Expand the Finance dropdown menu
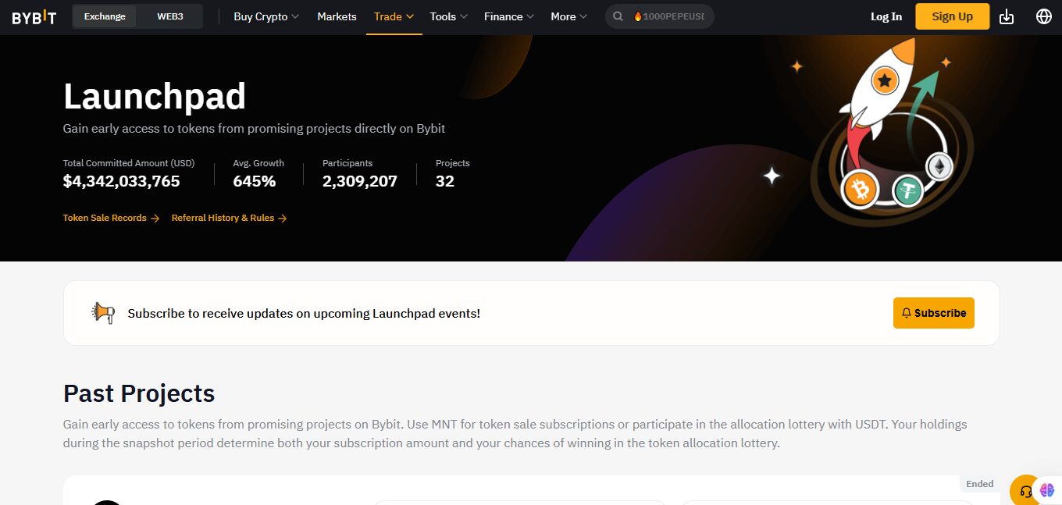1062x505 pixels. tap(508, 16)
